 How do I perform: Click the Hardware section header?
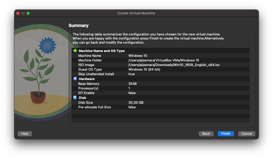point(86,79)
